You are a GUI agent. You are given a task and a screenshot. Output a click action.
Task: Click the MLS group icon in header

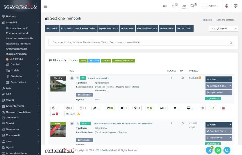coord(184,6)
